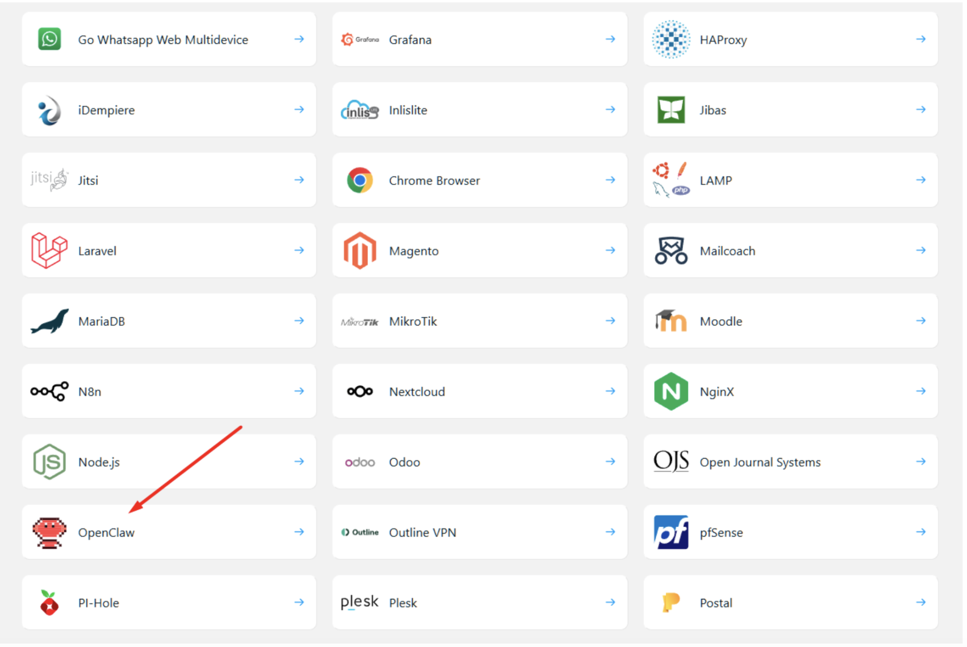Click the Grafana logo icon

(x=360, y=40)
